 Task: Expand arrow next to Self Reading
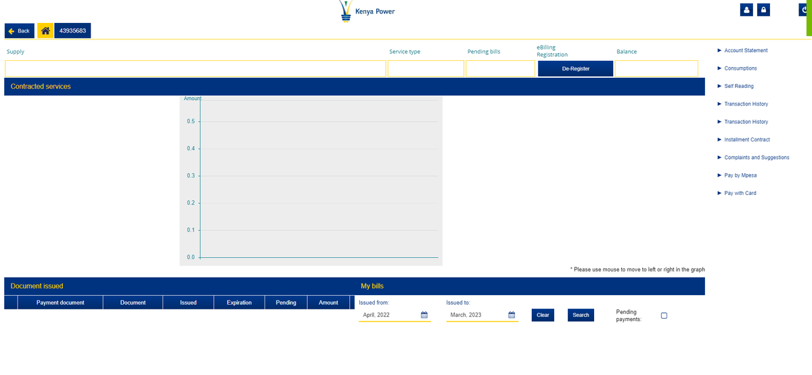(x=719, y=86)
